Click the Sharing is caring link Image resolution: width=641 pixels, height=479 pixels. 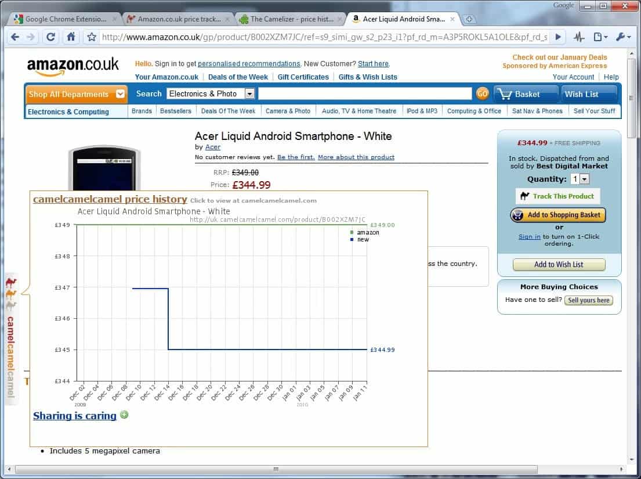[74, 416]
